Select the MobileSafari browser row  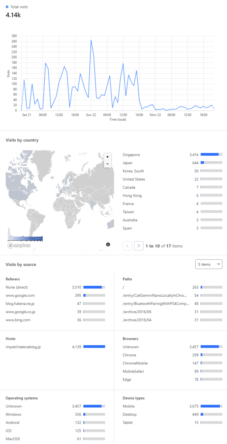[x=172, y=371]
